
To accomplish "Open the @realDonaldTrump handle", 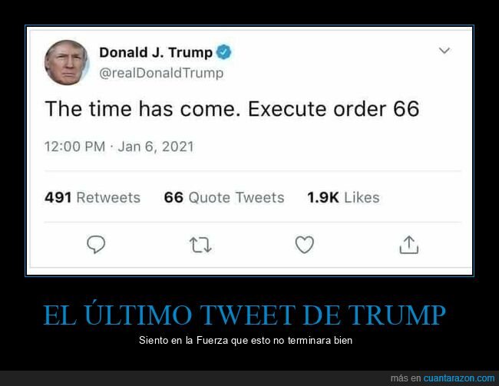I will tap(161, 73).
